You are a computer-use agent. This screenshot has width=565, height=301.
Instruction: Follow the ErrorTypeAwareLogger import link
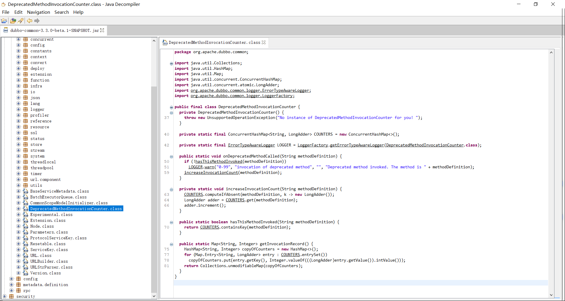click(x=250, y=90)
